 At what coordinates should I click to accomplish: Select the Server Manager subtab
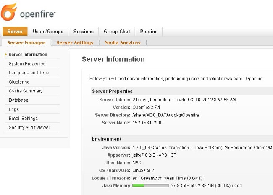[x=26, y=43]
